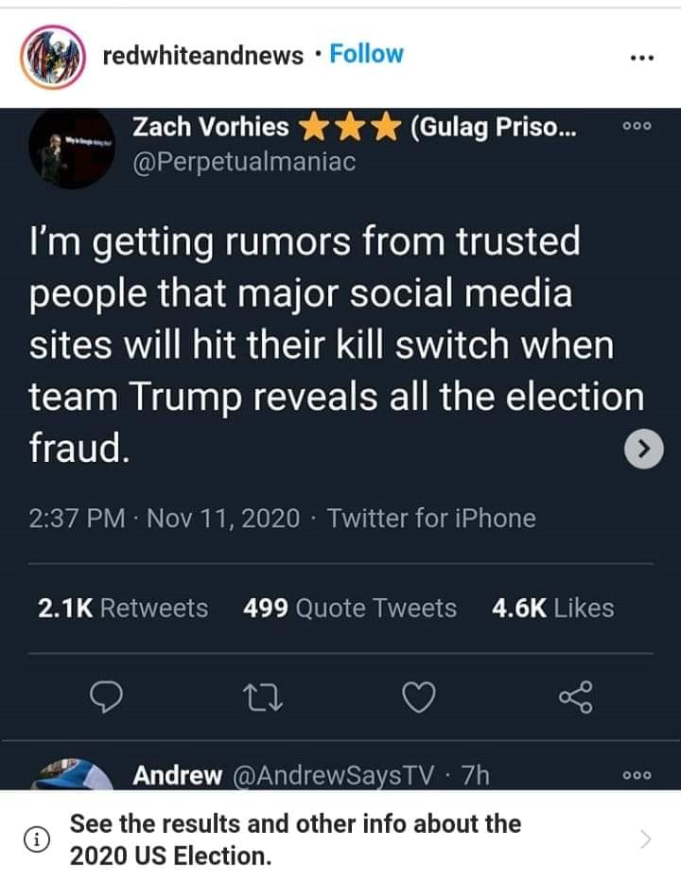View the 4.6K Likes list
The image size is (681, 884).
[x=552, y=609]
